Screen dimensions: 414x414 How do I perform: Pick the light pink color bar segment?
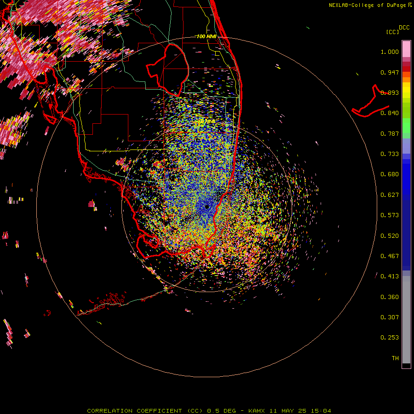[406, 49]
